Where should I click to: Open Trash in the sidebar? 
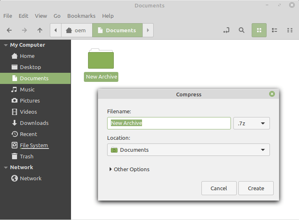click(x=27, y=156)
